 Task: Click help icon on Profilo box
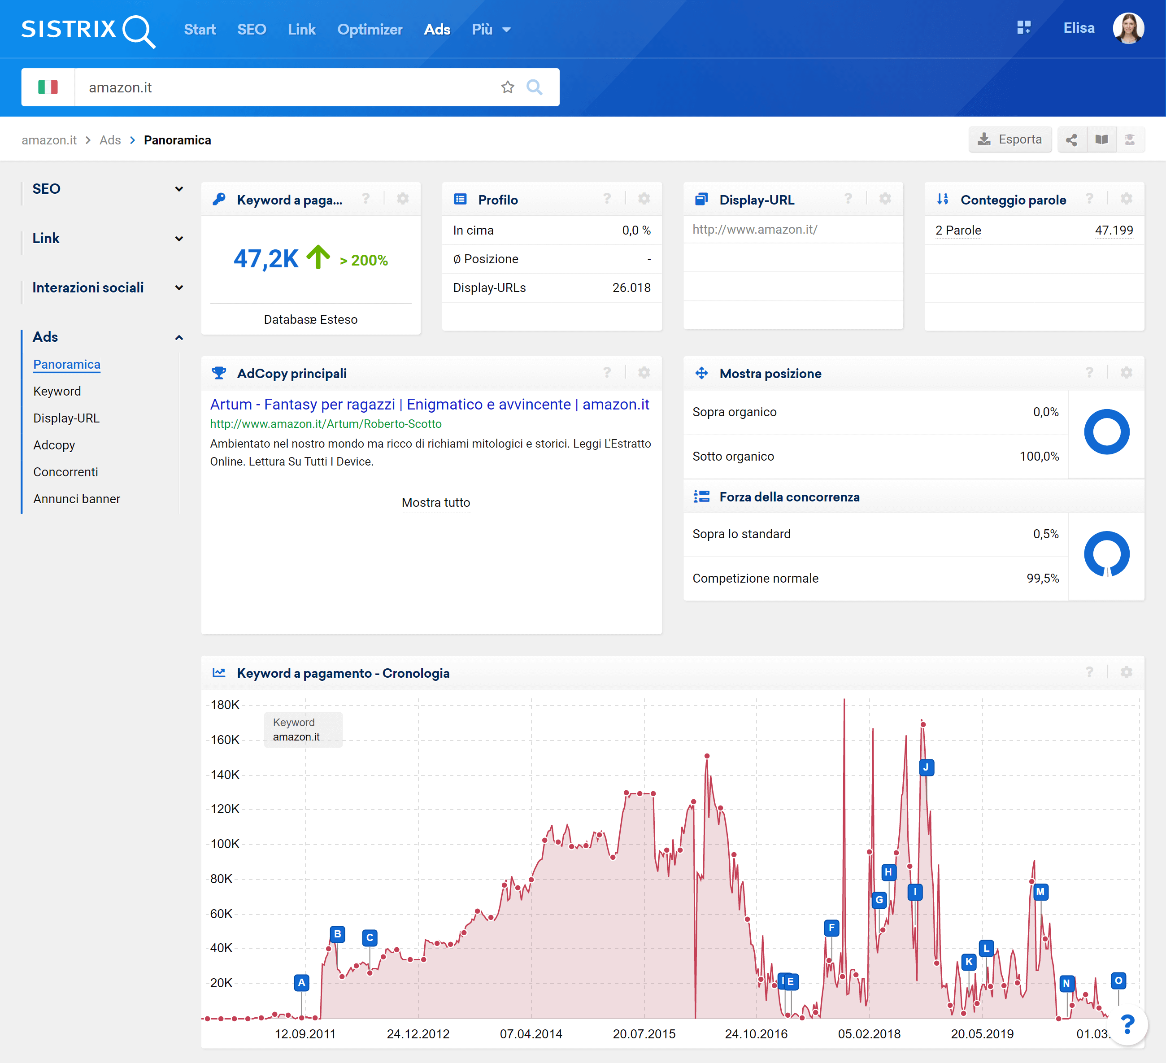click(607, 199)
